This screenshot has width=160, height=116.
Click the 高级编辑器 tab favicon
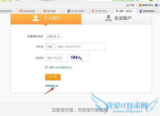(141, 11)
